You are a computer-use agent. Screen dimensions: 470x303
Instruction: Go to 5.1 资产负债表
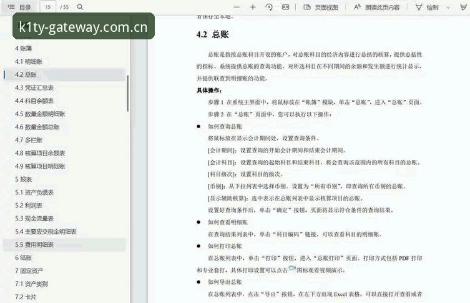coord(34,192)
